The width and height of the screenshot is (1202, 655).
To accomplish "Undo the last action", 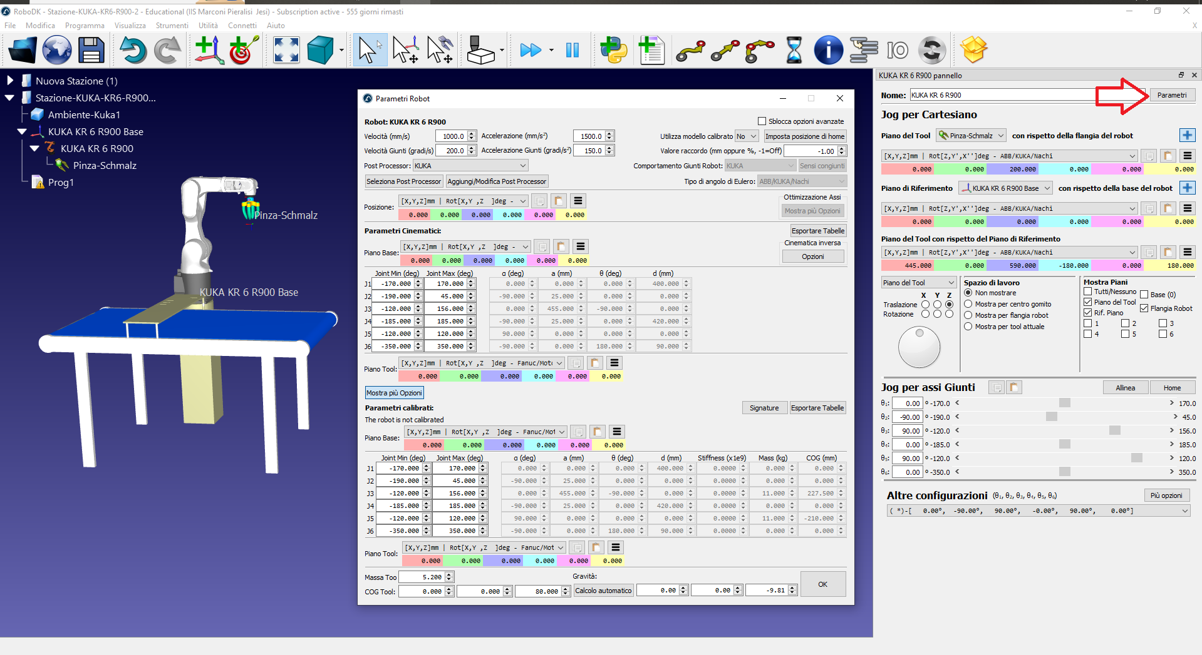I will pyautogui.click(x=133, y=50).
